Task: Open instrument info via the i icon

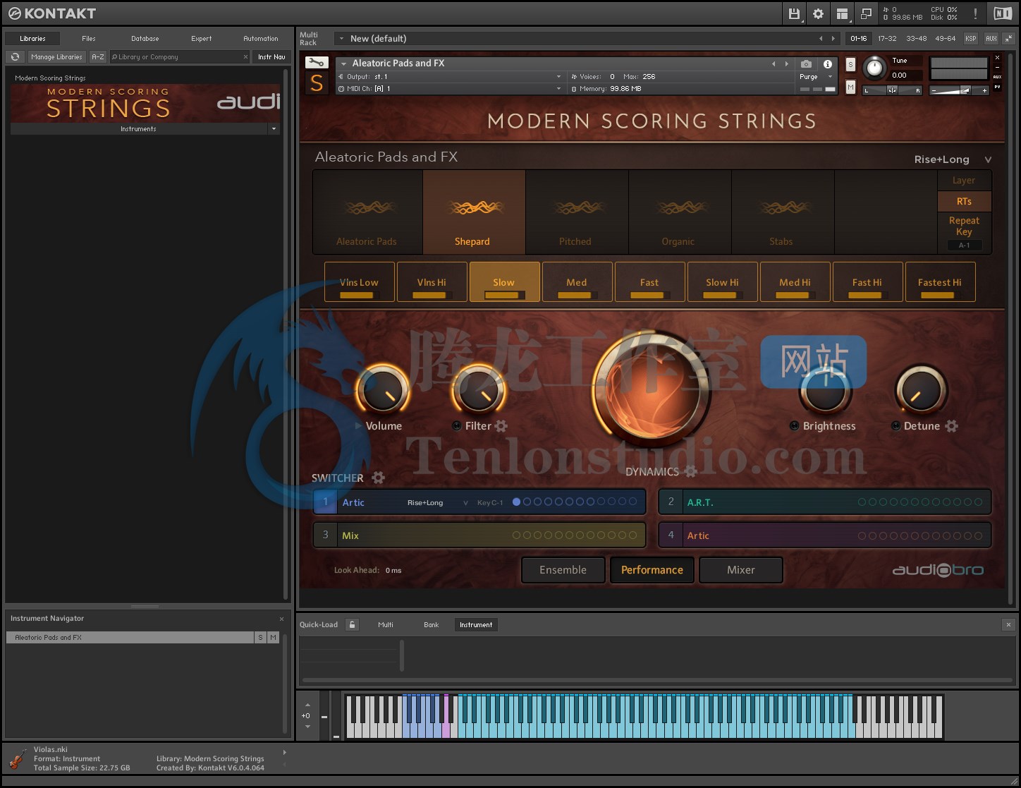Action: click(827, 63)
